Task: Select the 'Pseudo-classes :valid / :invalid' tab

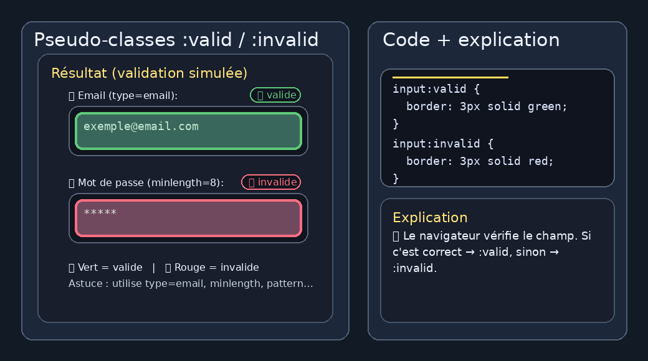Action: pyautogui.click(x=177, y=39)
